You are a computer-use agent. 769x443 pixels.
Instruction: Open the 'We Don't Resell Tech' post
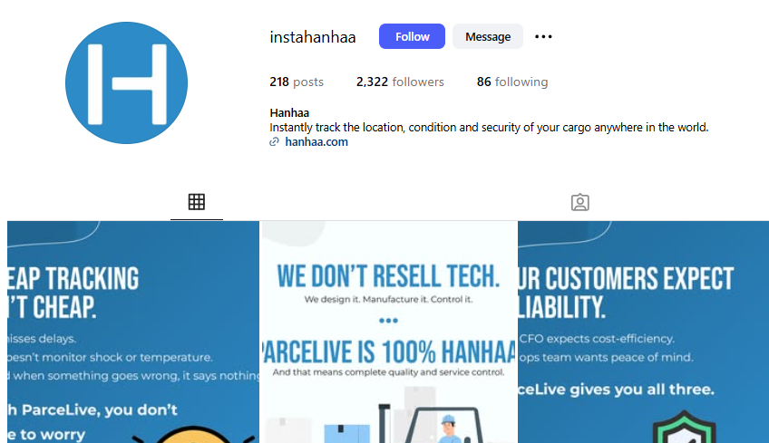(x=388, y=332)
